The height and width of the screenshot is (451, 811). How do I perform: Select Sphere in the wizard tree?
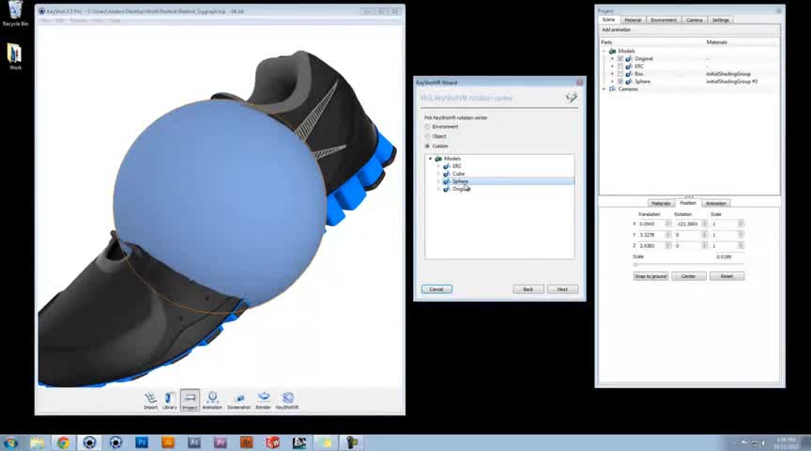[x=460, y=181]
